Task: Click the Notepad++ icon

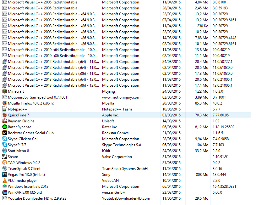Action: tap(5, 109)
